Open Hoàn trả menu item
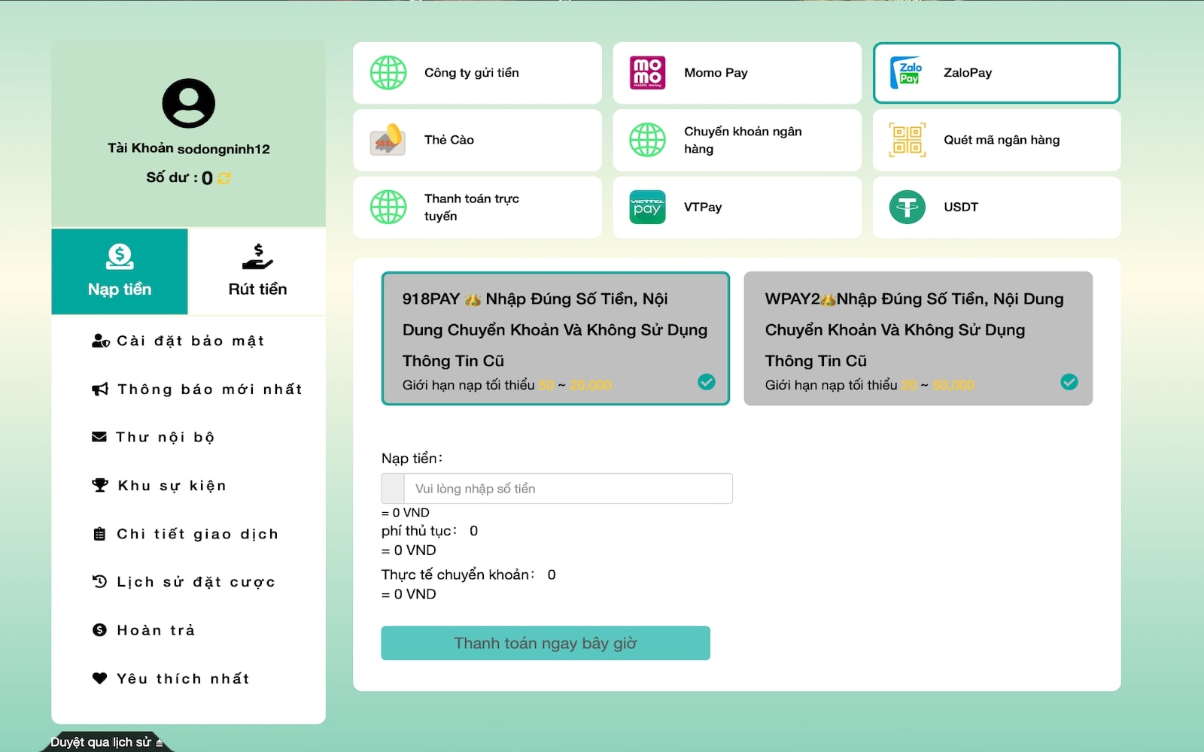1204x752 pixels. pyautogui.click(x=144, y=630)
